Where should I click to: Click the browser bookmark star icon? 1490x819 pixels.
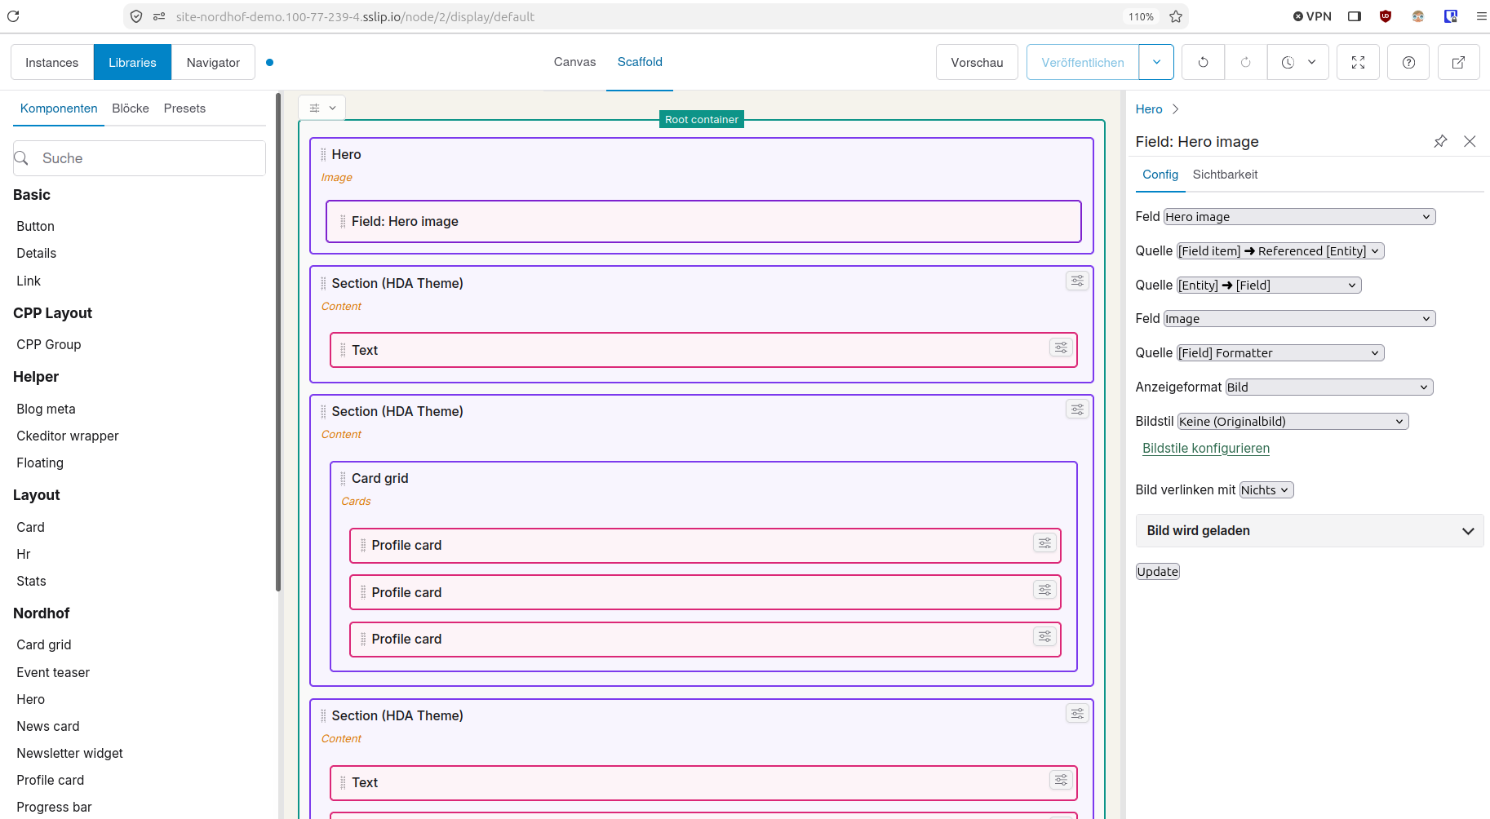click(x=1176, y=16)
